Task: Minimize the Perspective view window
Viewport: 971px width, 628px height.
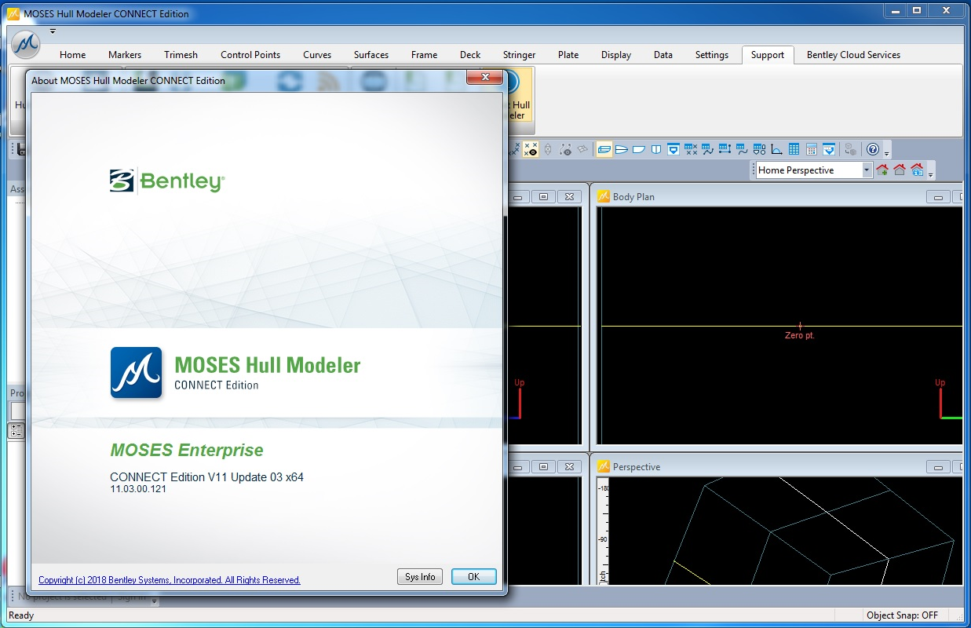Action: tap(937, 467)
